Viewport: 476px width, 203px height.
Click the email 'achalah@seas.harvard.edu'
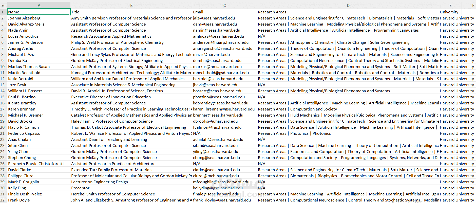(218, 139)
